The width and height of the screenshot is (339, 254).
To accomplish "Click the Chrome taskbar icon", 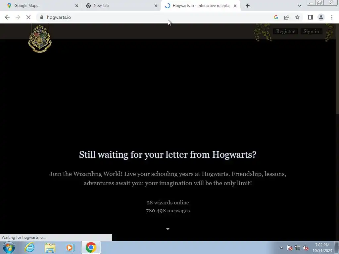I will click(91, 247).
